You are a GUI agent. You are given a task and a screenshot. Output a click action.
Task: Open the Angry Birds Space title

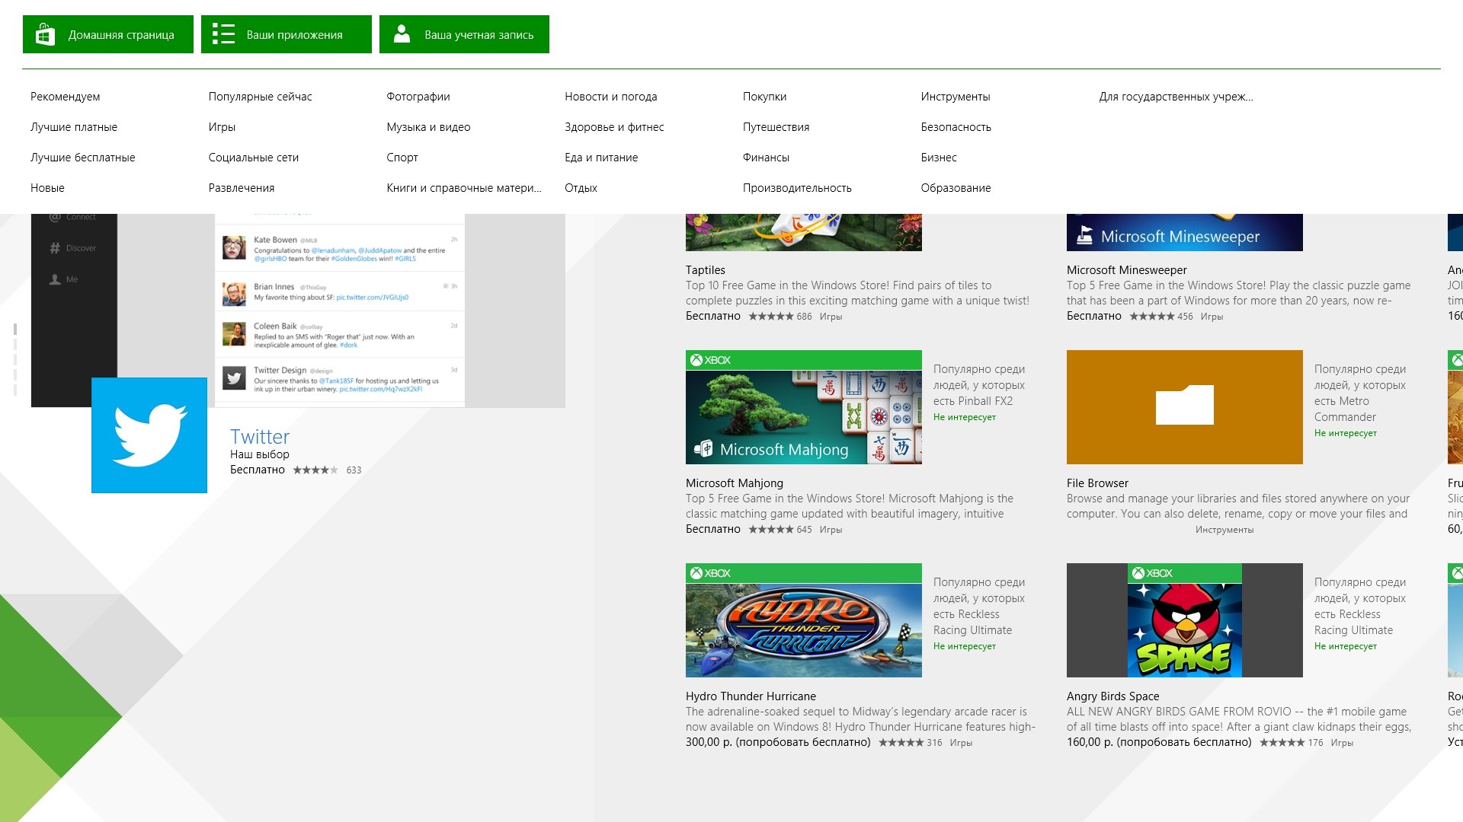click(1112, 696)
